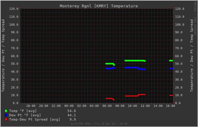
Task: Click the right vertical axis title text
Action: pyautogui.click(x=192, y=56)
